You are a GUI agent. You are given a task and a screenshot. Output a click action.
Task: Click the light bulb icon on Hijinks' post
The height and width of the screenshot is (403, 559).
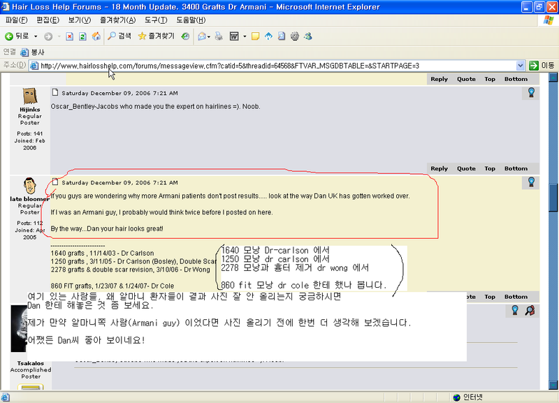[531, 93]
